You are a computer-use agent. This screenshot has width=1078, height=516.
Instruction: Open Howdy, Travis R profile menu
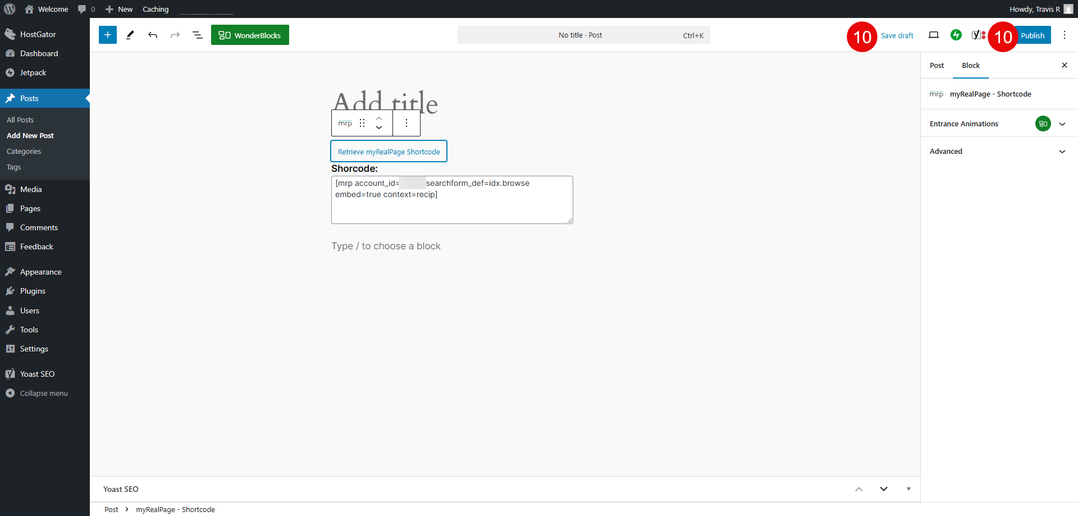coord(1040,9)
